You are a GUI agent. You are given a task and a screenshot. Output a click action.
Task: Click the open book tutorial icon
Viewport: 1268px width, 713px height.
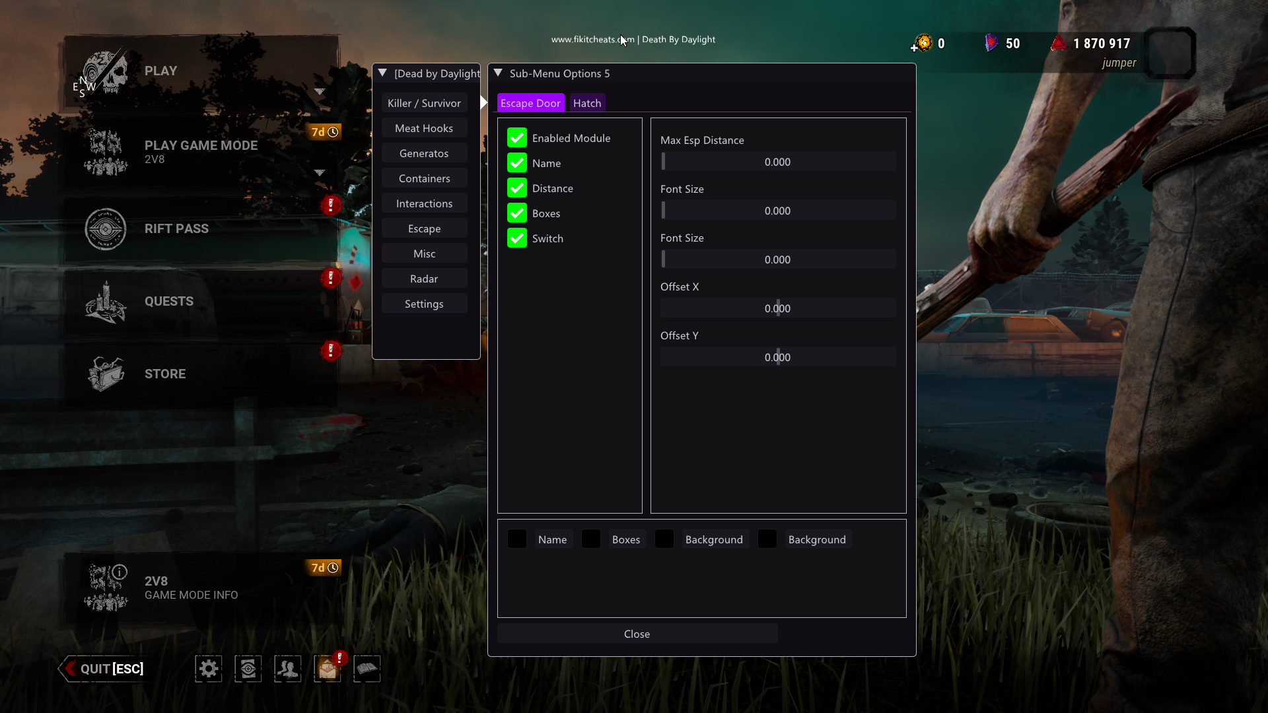[367, 669]
